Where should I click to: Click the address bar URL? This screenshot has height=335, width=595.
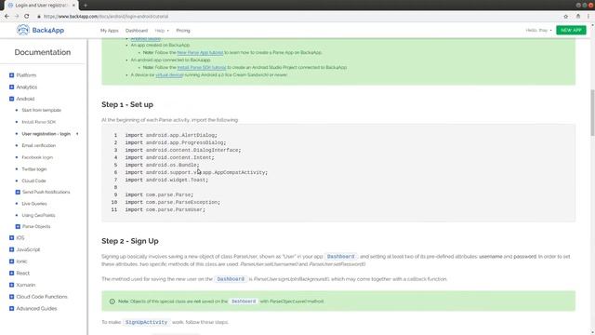[x=106, y=17]
